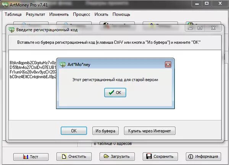Maximize the registration code dialog
The width and height of the screenshot is (229, 165).
click(200, 28)
